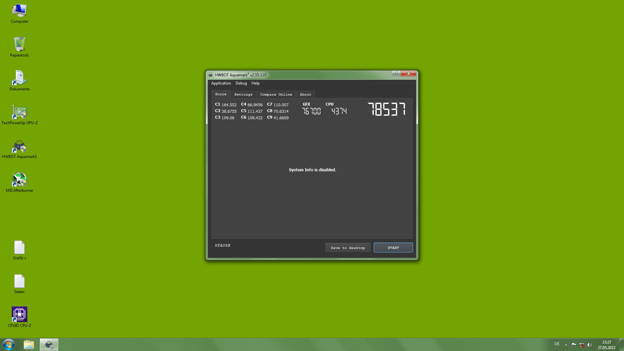Launch the TechPowerUp GPU-Z shortcut
Viewport: 624px width, 351px height.
(19, 115)
